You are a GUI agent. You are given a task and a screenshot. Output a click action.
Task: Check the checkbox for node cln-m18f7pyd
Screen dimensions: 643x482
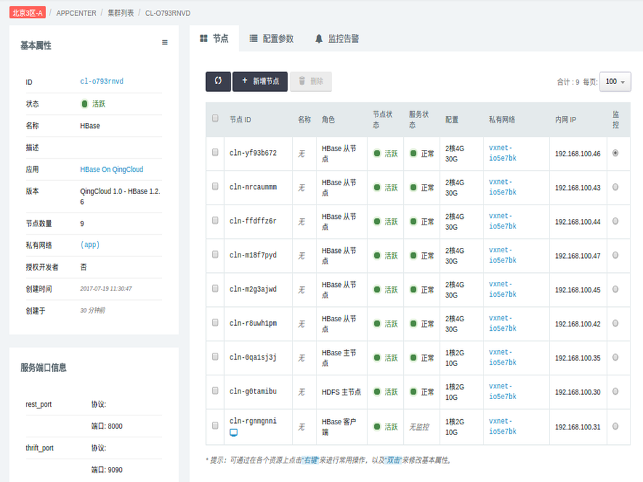(x=215, y=255)
